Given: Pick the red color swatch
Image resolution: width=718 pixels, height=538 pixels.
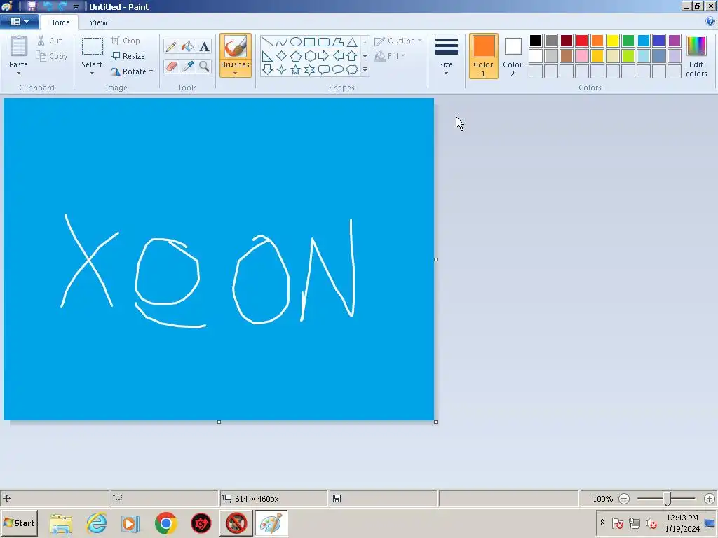Looking at the screenshot, I should point(582,41).
